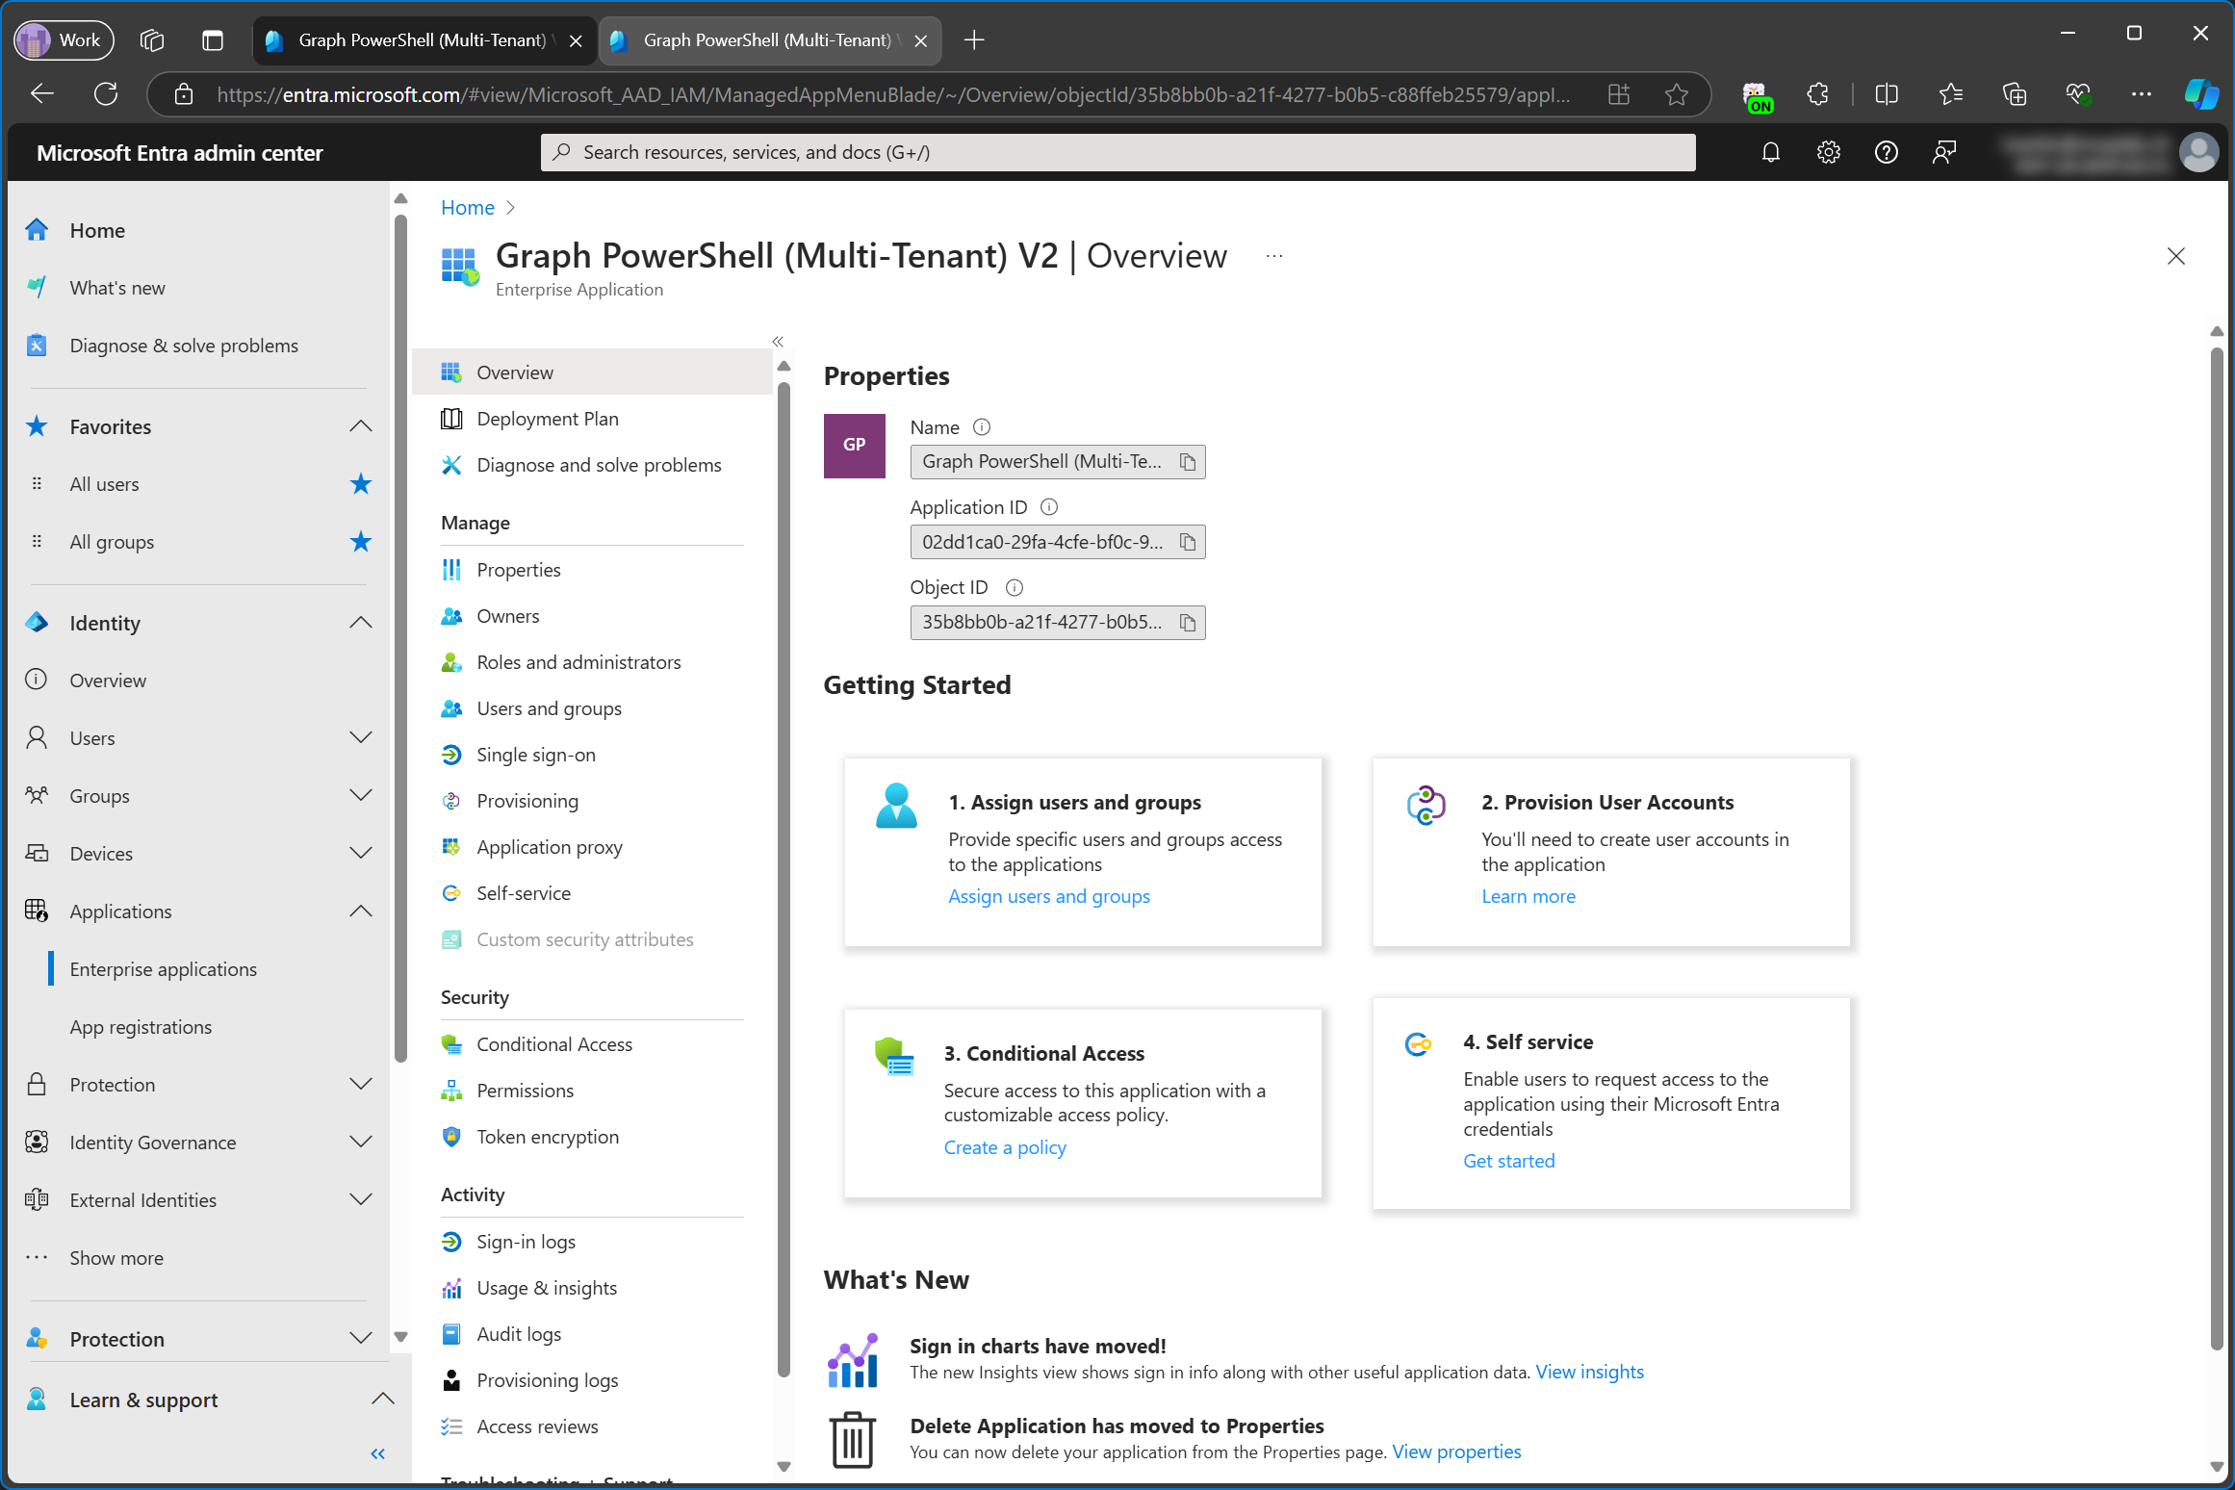The height and width of the screenshot is (1490, 2235).
Task: Click Get started under Self service
Action: click(x=1508, y=1161)
